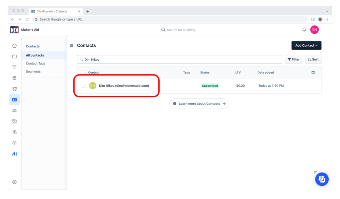Open the plant growth Marketing icon
340x199 pixels.
pyautogui.click(x=14, y=132)
